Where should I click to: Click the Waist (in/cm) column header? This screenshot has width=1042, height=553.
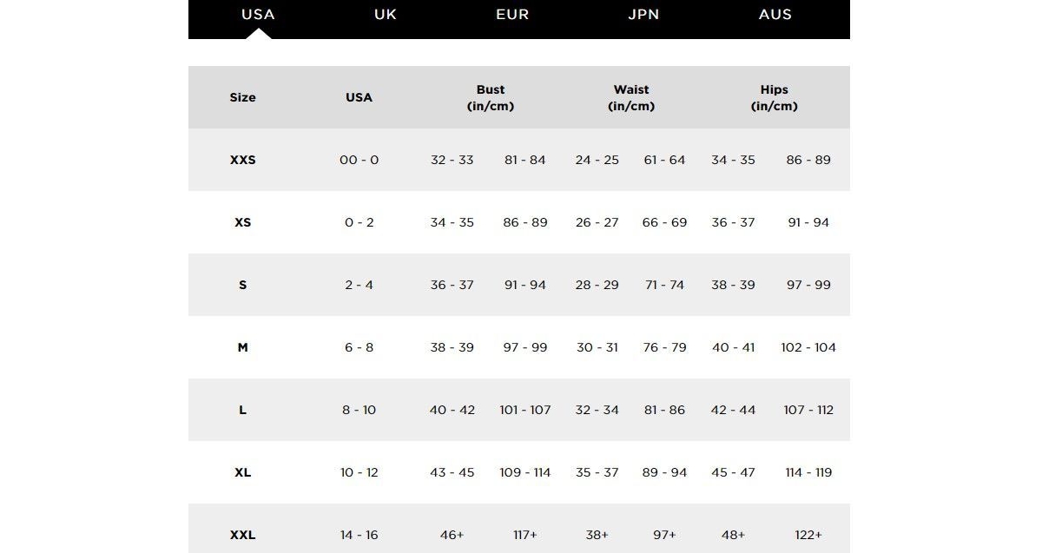click(631, 97)
